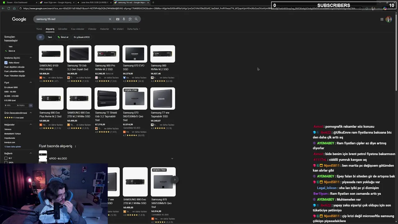
Task: Click the samsung 1tb ssd search field
Action: [x=72, y=19]
